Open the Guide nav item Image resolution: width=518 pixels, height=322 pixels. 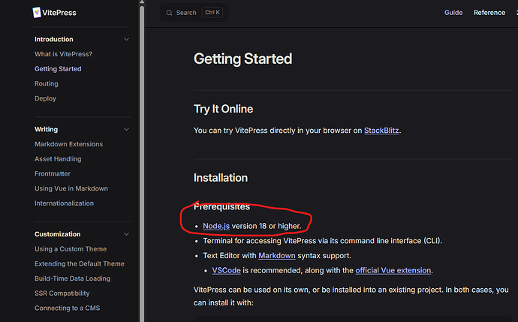click(453, 13)
